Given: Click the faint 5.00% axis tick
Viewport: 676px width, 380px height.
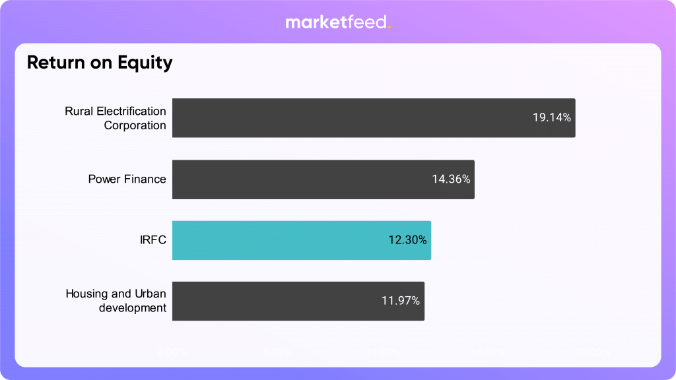Looking at the screenshot, I should [x=277, y=352].
